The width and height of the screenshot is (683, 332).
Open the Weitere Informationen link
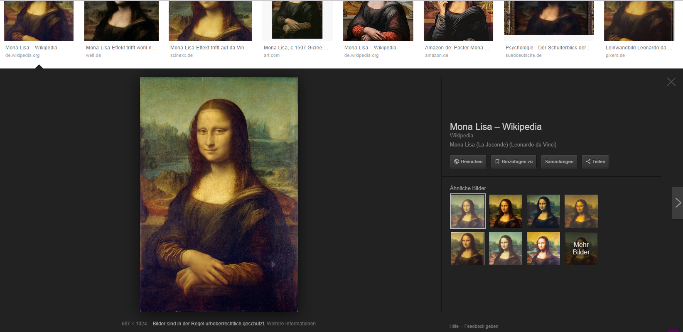coord(291,324)
